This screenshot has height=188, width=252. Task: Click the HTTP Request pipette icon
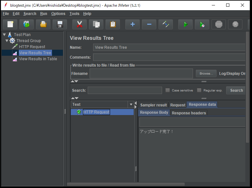click(15, 47)
